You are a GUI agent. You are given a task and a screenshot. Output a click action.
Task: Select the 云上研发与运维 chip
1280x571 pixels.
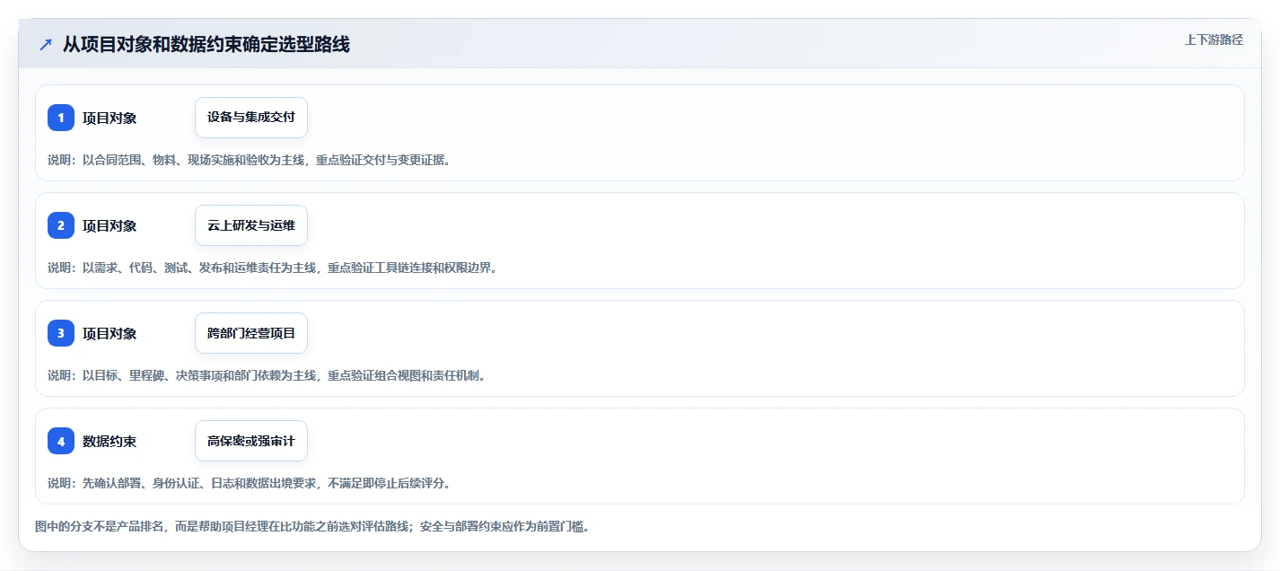tap(251, 225)
